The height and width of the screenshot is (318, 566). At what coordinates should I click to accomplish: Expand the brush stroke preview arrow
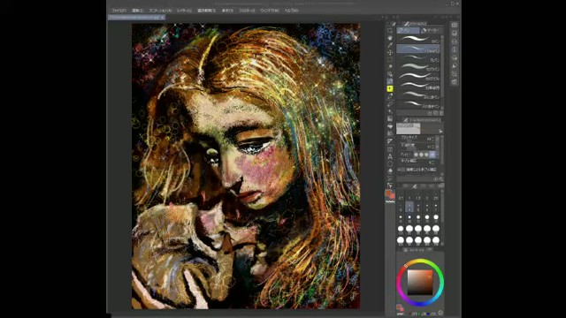click(440, 131)
